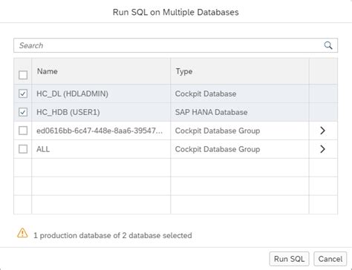This screenshot has height=270, width=352.
Task: Click the '1 production database' status message
Action: point(113,235)
